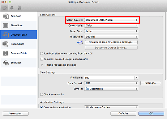167x119 pixels.
Task: Open the Resolution dropdown showing 300 dpi
Action: point(111,37)
